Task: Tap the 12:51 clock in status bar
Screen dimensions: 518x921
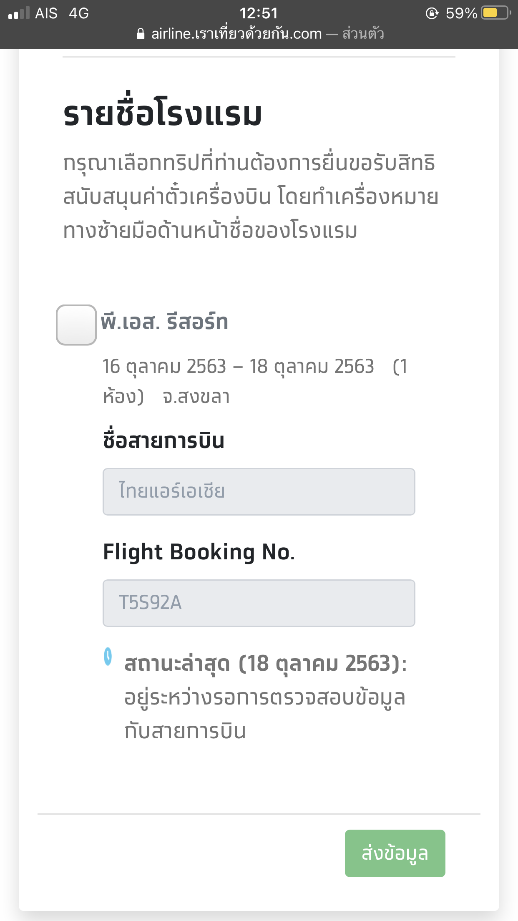Action: click(259, 13)
